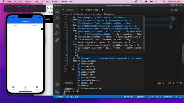Tap French language option in simulator
Screen dimensions: 184x103
[x=35, y=25]
